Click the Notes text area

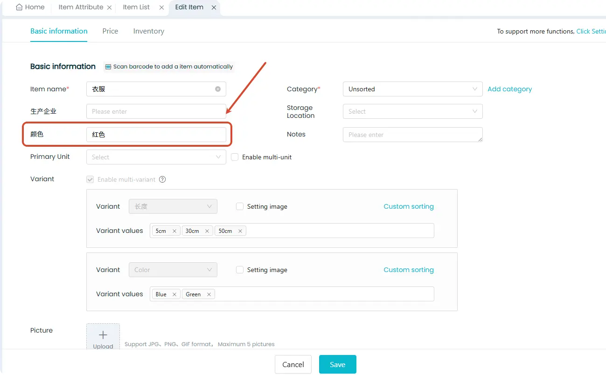click(412, 135)
